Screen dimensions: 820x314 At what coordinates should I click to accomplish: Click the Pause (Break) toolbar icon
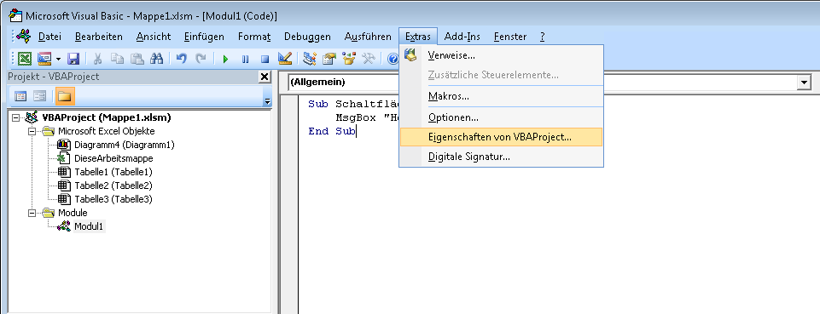click(245, 59)
